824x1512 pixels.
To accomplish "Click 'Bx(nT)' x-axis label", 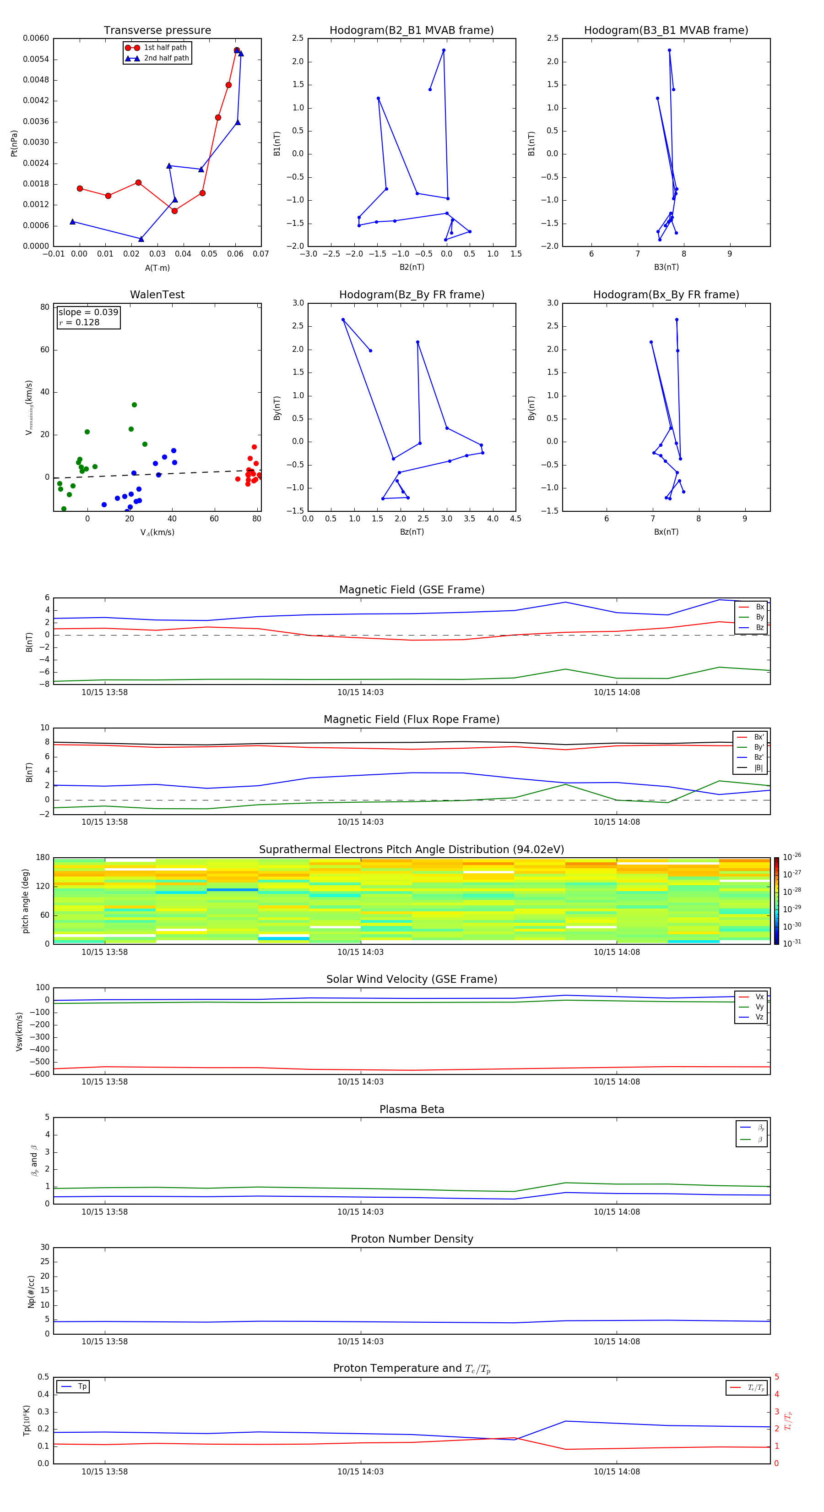I will 666,532.
